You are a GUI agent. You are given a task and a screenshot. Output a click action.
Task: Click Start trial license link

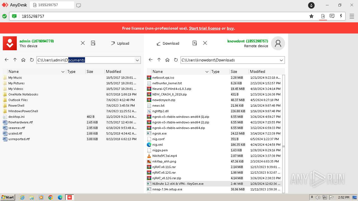coord(205,28)
